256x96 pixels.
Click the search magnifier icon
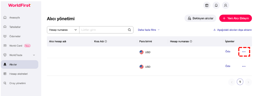point(129,30)
